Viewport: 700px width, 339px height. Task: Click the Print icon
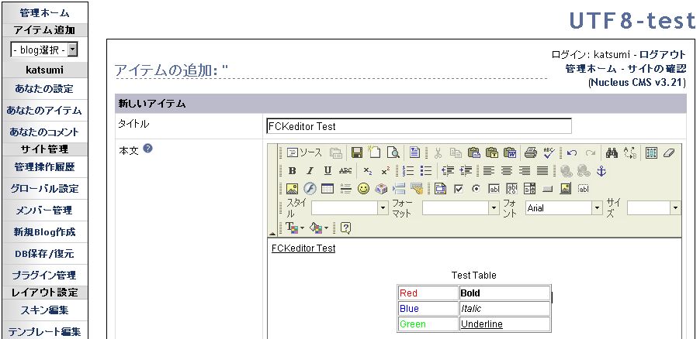[530, 152]
